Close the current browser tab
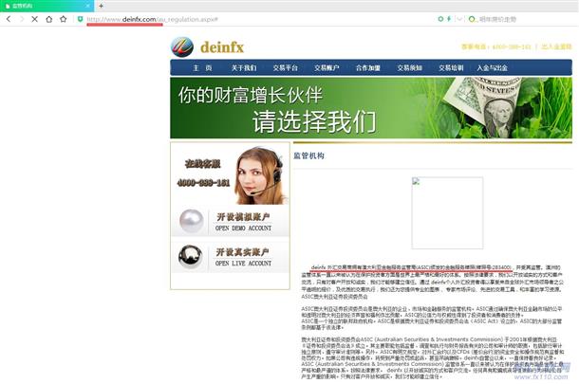 coord(88,6)
